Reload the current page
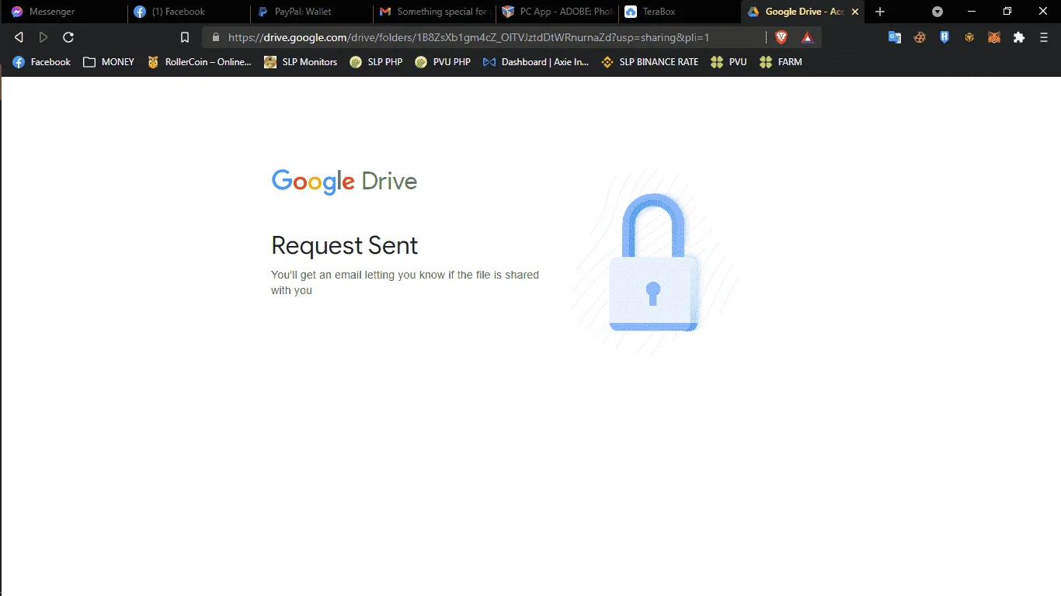The width and height of the screenshot is (1061, 596). (x=68, y=37)
